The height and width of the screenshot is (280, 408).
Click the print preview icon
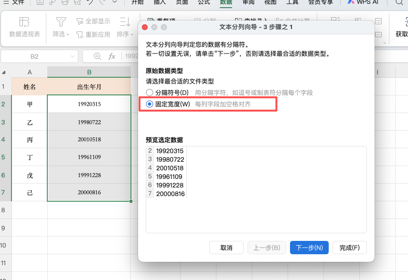click(77, 2)
